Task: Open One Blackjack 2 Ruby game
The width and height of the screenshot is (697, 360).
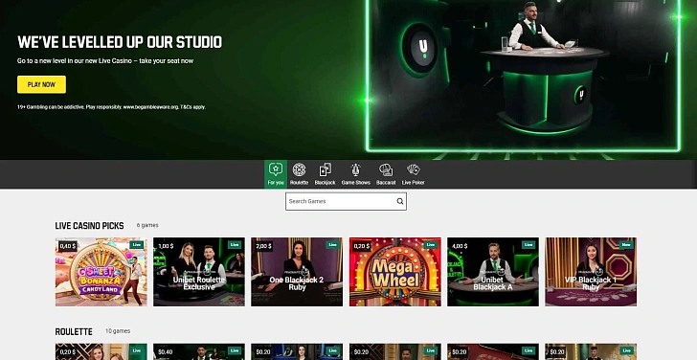Action: [297, 272]
